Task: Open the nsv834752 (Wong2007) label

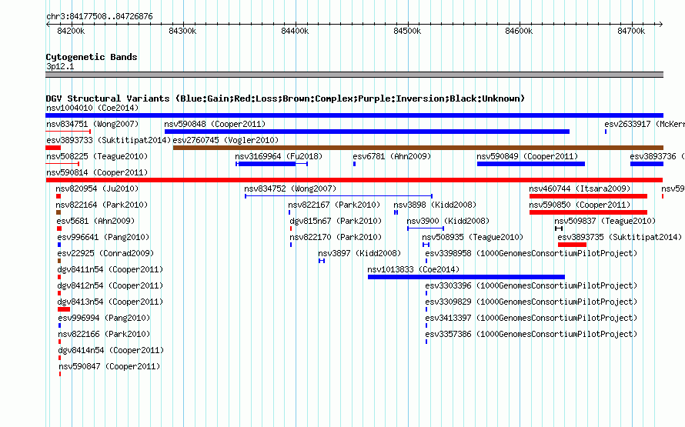Action: pyautogui.click(x=290, y=188)
